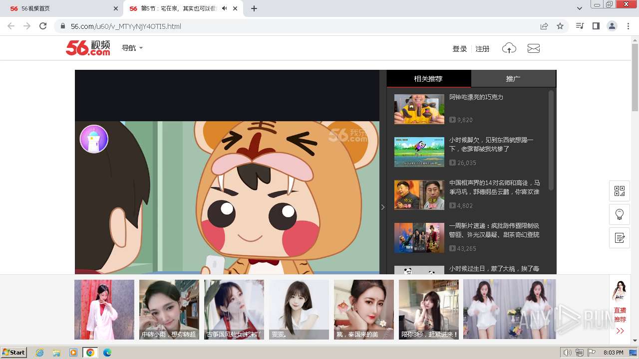This screenshot has width=639, height=359.
Task: Open the Chrome profile avatar
Action: 612,26
